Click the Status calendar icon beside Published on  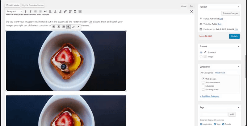coord(201,29)
